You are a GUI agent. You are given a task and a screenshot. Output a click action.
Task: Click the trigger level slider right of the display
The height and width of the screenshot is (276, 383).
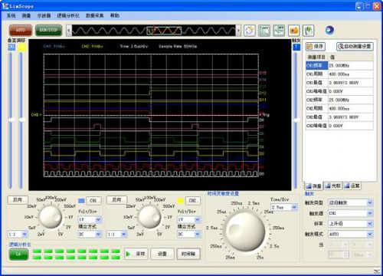(296, 120)
